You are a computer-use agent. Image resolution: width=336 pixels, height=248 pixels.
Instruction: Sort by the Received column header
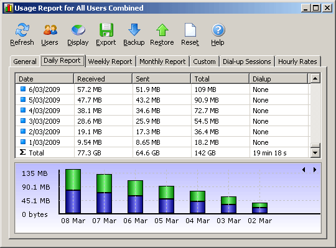tap(103, 79)
